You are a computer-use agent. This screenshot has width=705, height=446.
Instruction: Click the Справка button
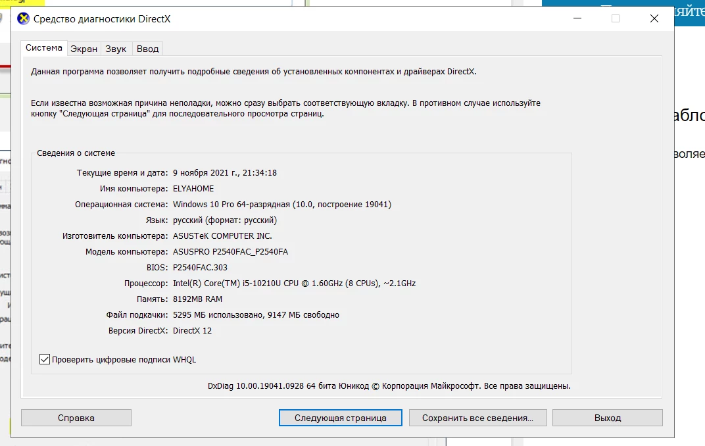76,418
